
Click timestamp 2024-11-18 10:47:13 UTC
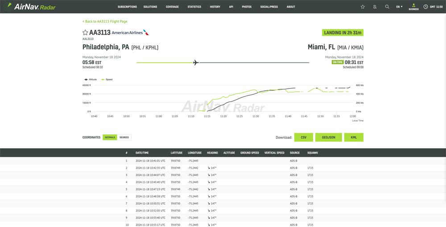(x=150, y=189)
